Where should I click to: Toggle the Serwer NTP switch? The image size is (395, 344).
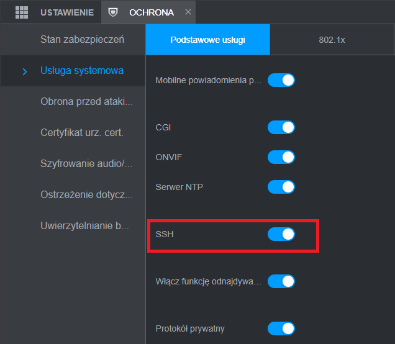[x=281, y=186]
